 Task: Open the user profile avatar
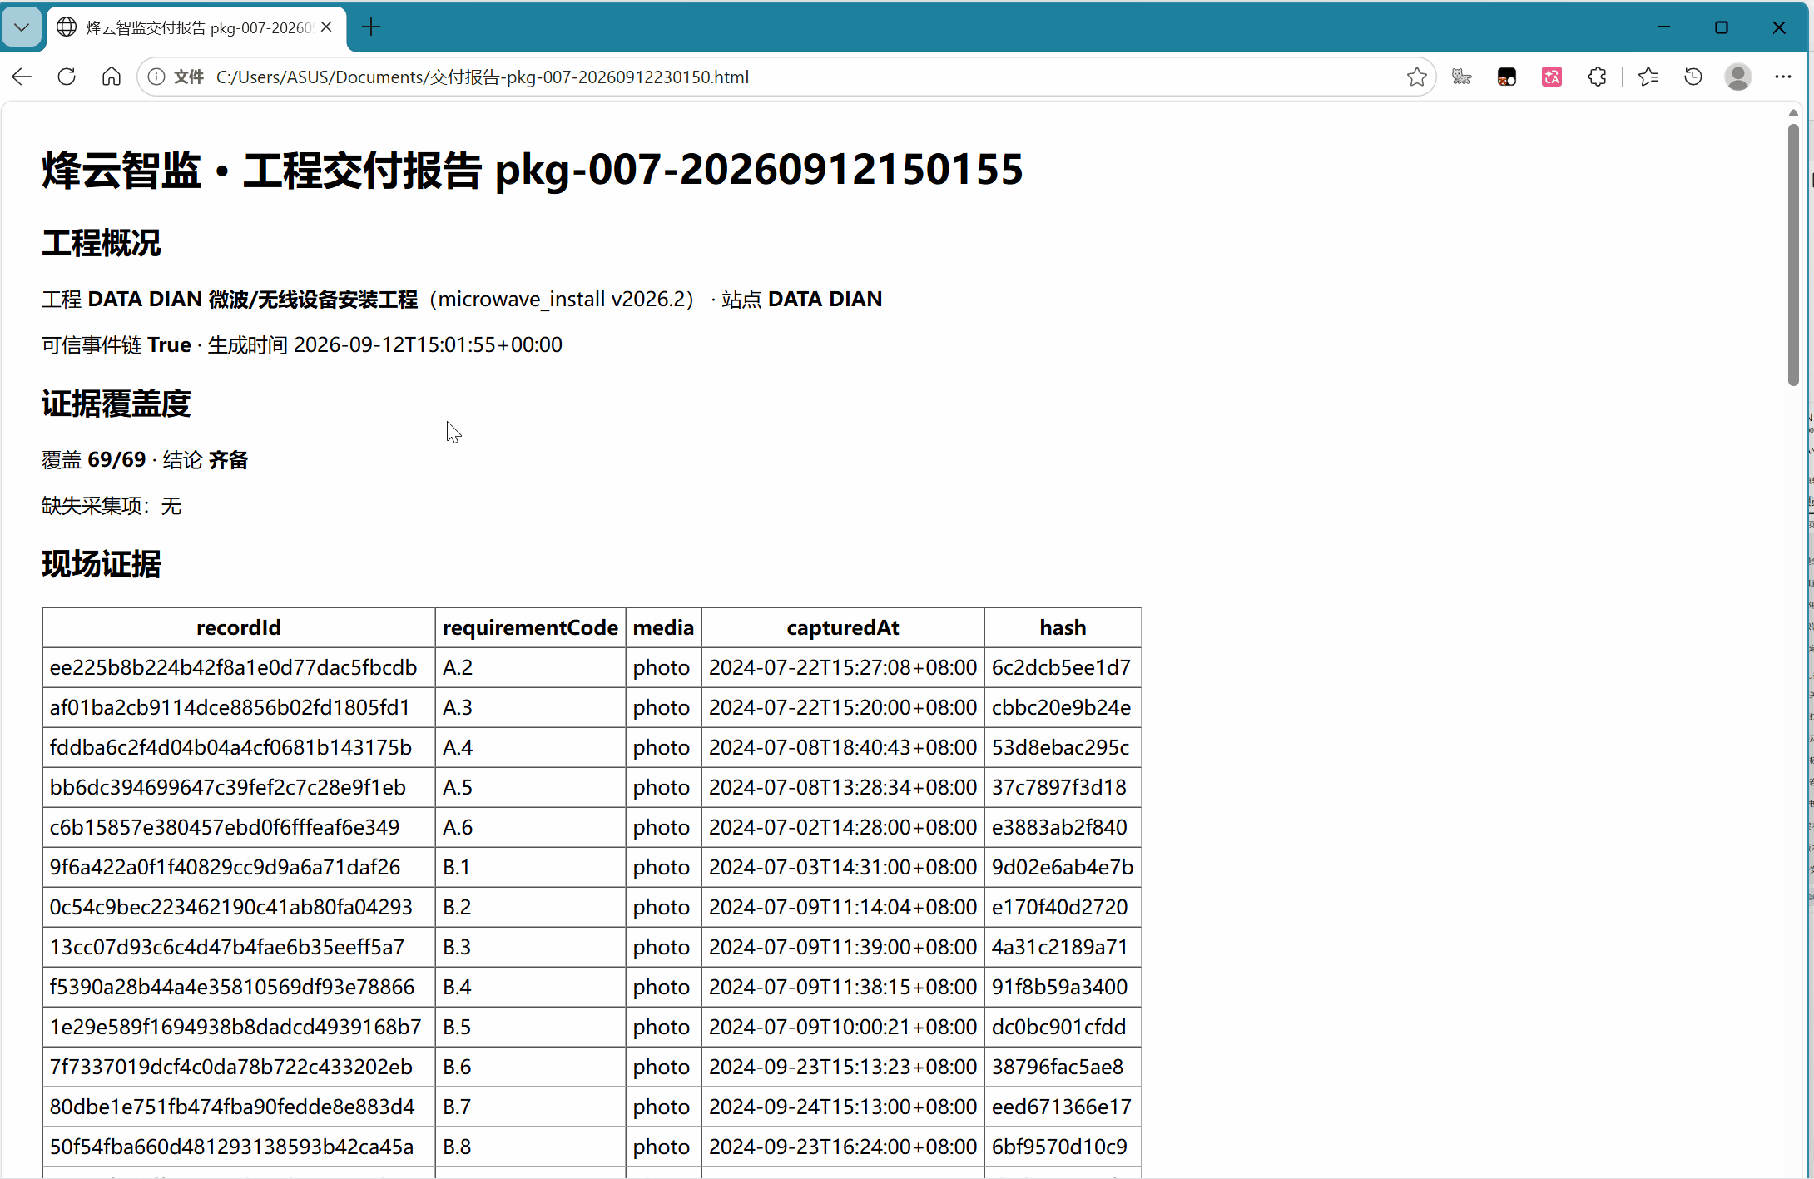point(1738,77)
